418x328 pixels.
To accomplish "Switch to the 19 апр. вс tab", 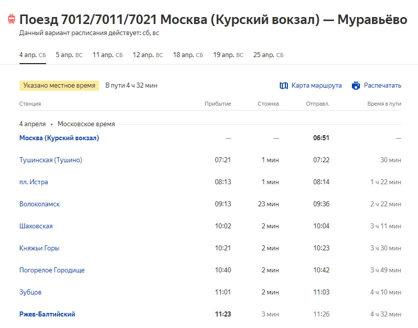I will click(228, 55).
